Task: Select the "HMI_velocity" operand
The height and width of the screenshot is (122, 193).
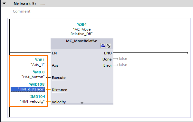Action: pyautogui.click(x=32, y=102)
